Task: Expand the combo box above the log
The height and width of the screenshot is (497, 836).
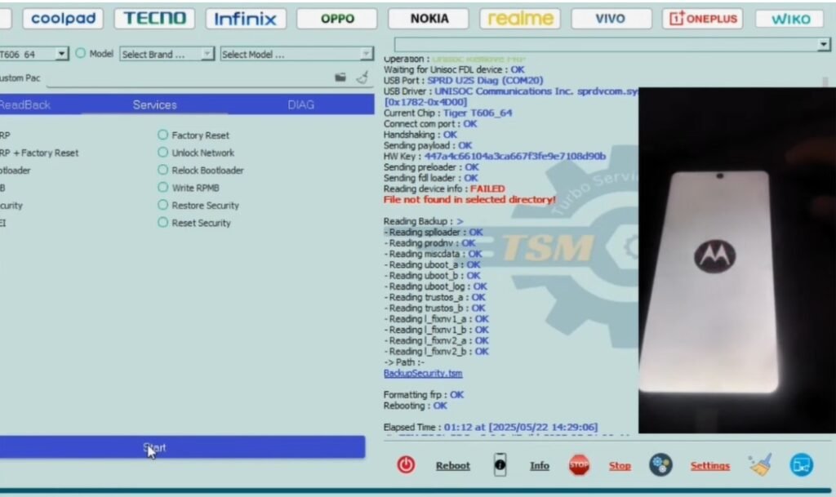Action: pos(824,44)
